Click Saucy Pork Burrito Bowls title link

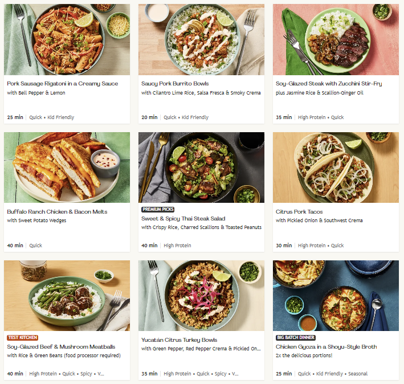(x=175, y=84)
